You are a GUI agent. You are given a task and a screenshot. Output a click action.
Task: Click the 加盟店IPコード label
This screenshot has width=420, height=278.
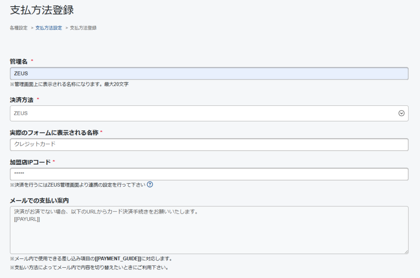(x=30, y=162)
